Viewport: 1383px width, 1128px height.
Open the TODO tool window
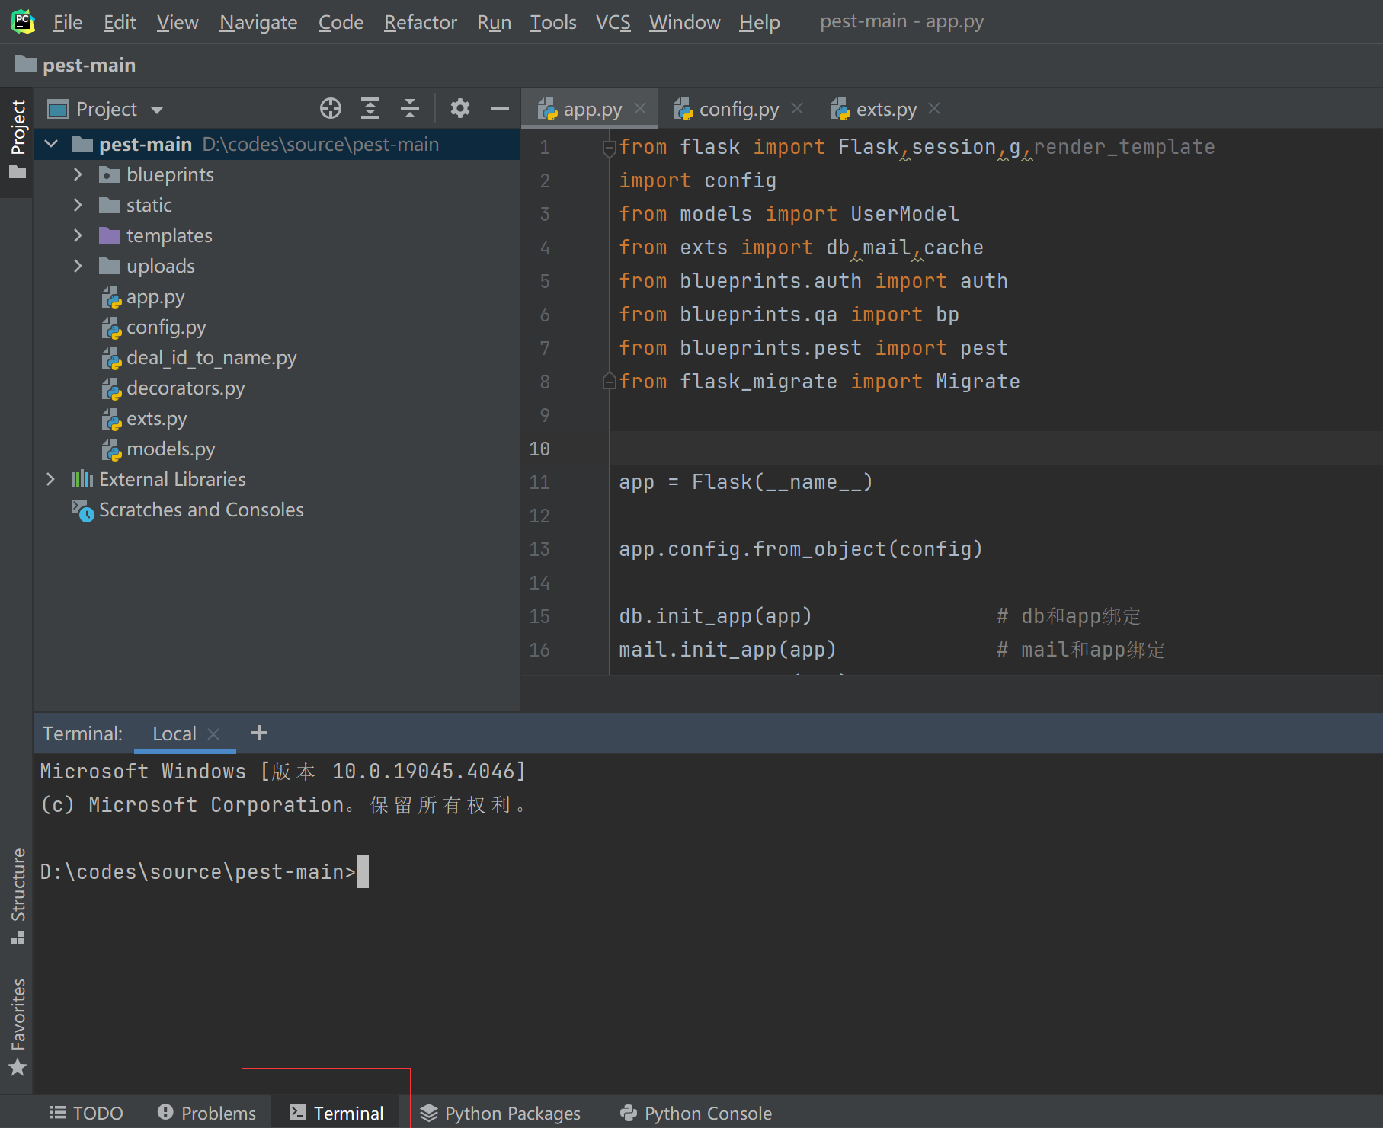click(86, 1113)
